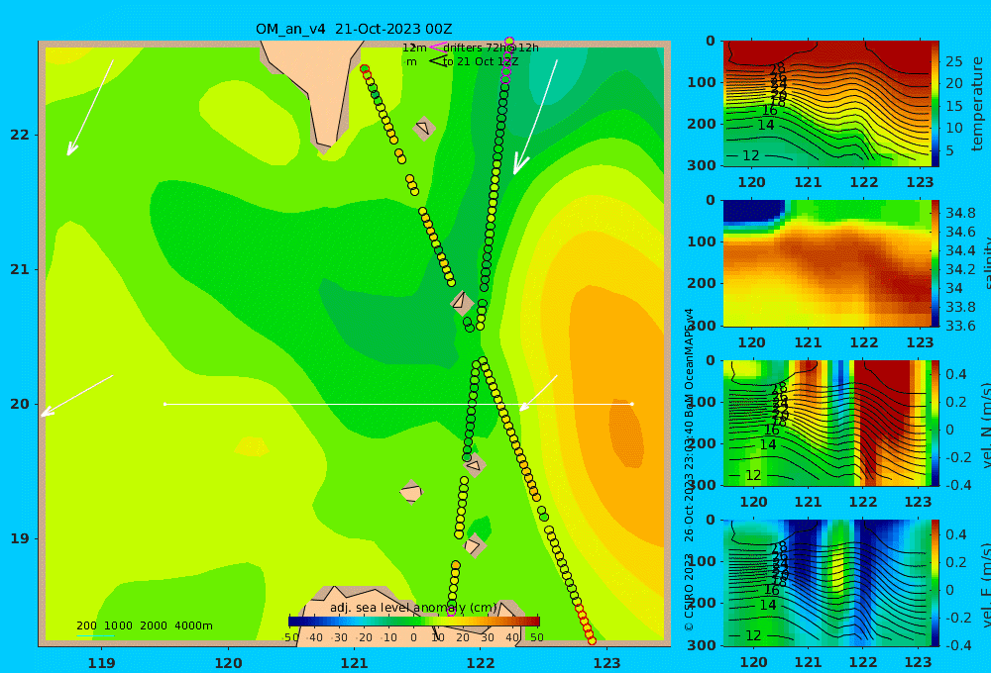Click depth tick 300 on the temperature panel
This screenshot has height=673, width=991.
coord(702,165)
